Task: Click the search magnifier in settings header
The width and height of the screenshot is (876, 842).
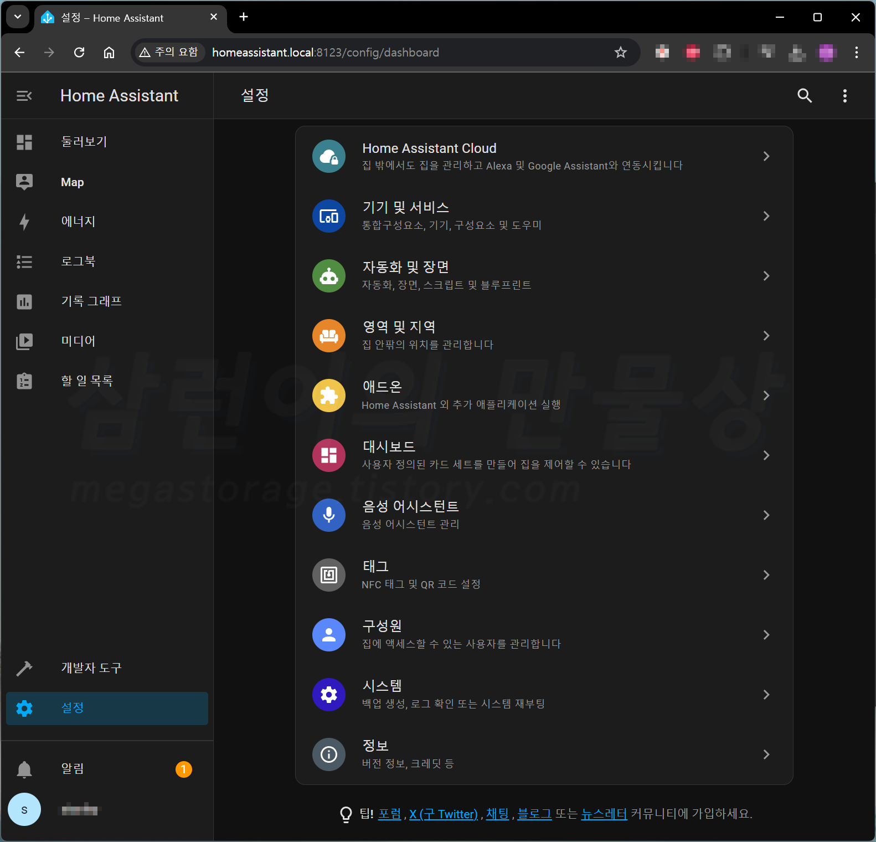Action: point(805,96)
